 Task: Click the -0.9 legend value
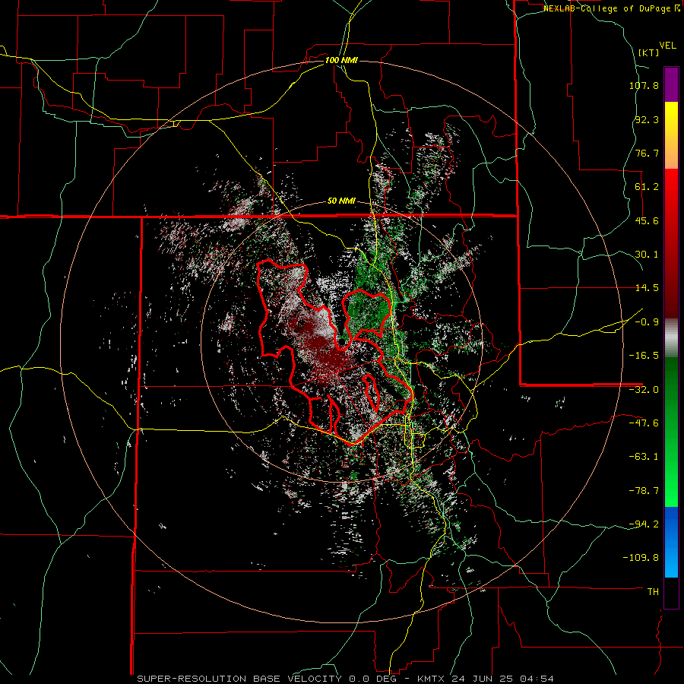coord(647,322)
